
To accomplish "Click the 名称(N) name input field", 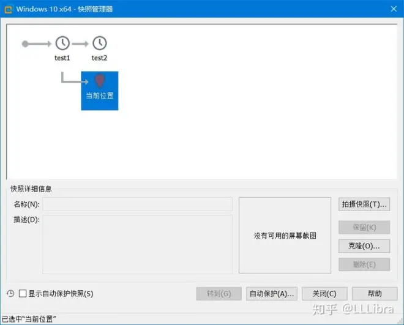I will point(137,204).
